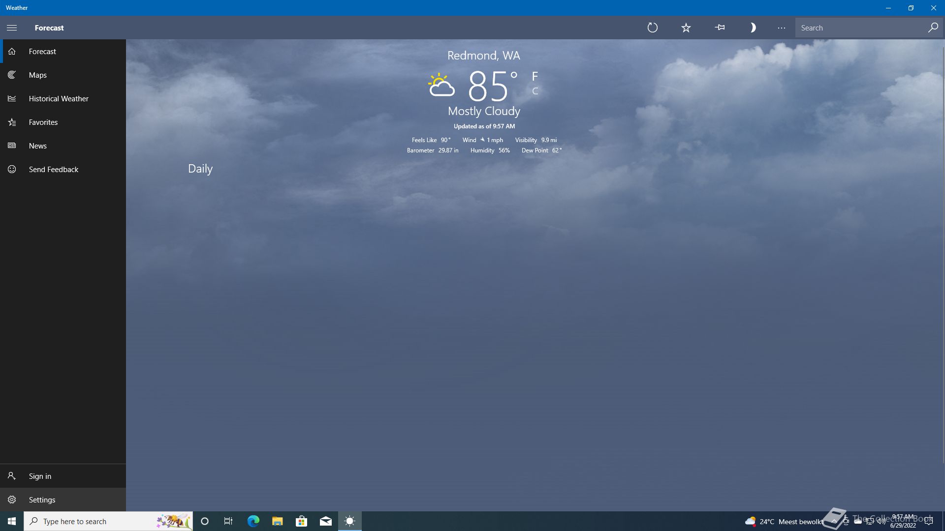This screenshot has height=531, width=945.
Task: Click Send Feedback smiley item
Action: (53, 169)
